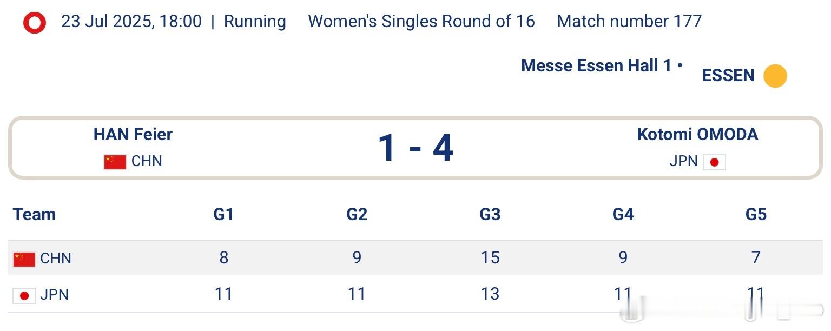Image resolution: width=831 pixels, height=331 pixels.
Task: Select the Women's Singles Round of 16 text
Action: 421,22
